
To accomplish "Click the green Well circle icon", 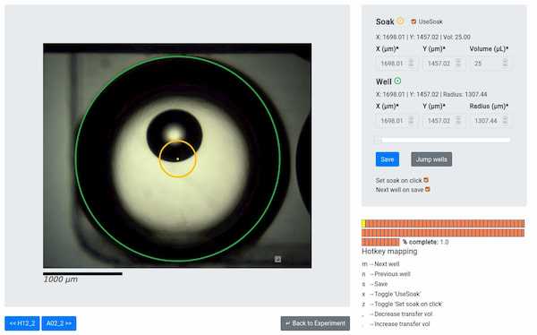I will click(397, 82).
